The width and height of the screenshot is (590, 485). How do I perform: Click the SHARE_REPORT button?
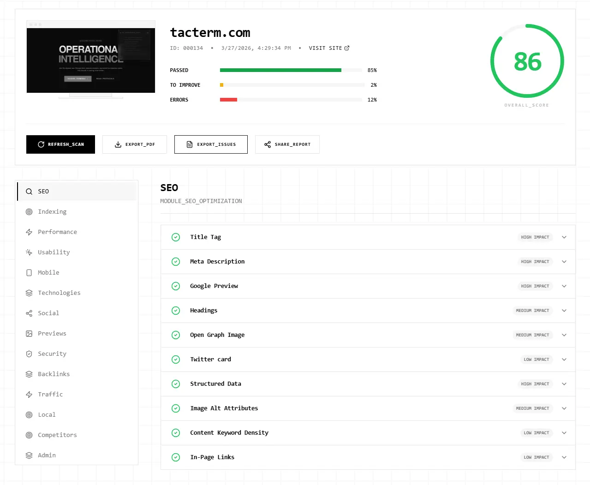287,144
